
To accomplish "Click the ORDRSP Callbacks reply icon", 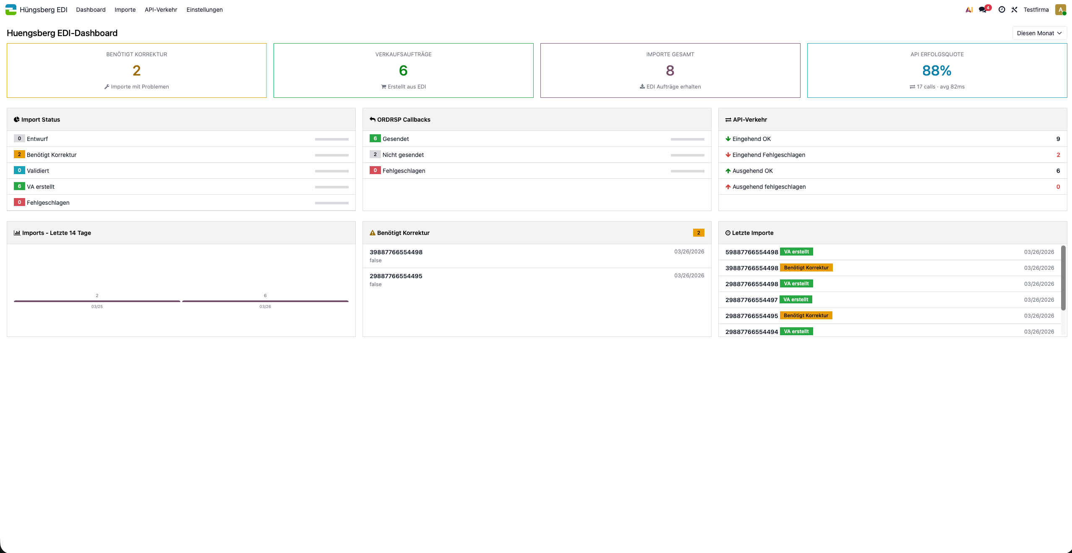I will [372, 119].
